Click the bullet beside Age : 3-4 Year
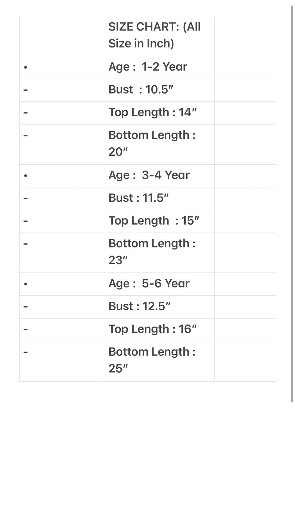 (x=26, y=176)
